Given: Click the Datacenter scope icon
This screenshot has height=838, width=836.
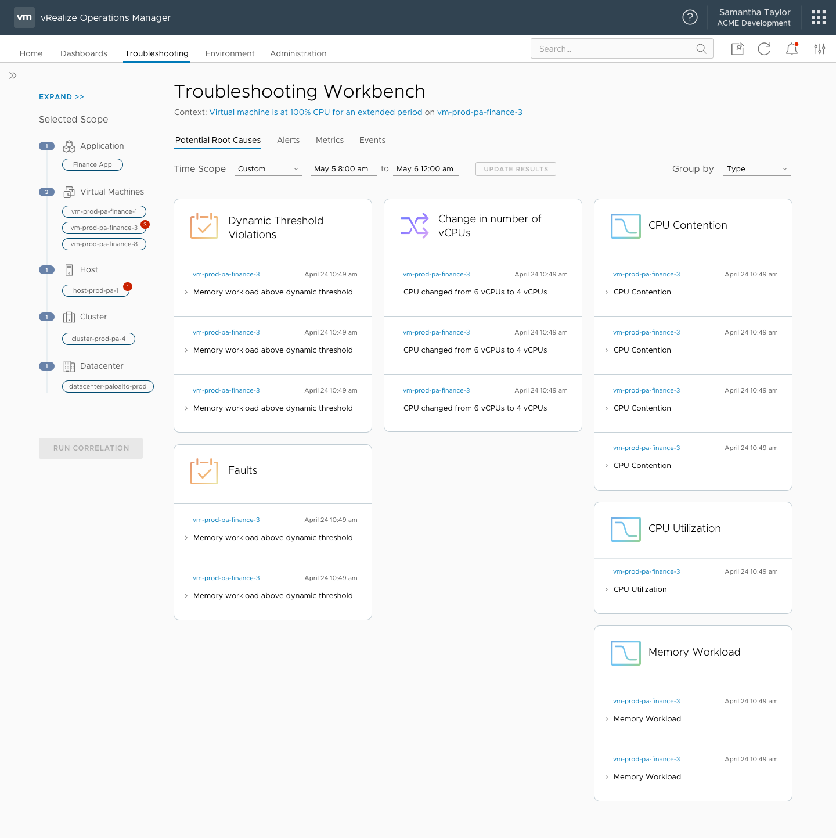Looking at the screenshot, I should [x=69, y=366].
